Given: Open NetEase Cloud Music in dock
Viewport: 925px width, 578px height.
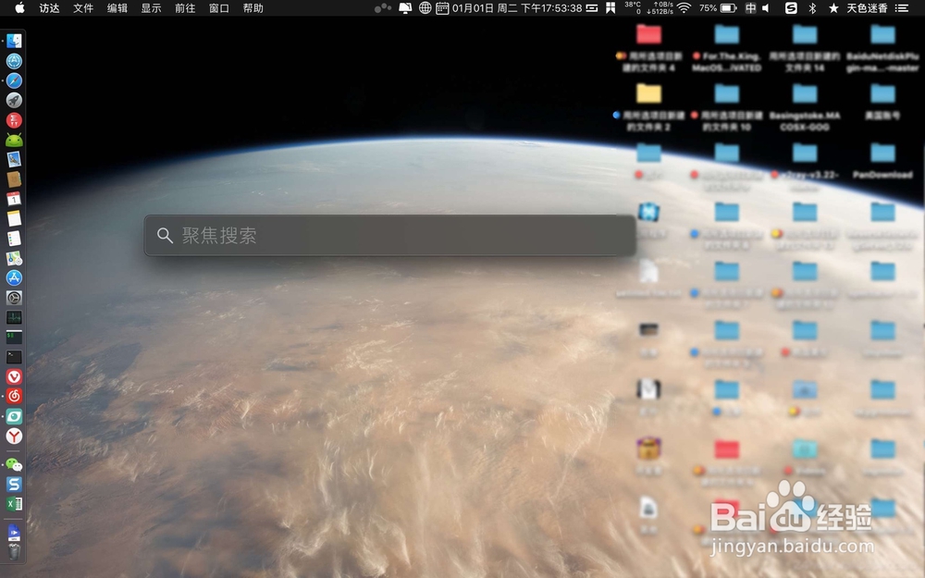Looking at the screenshot, I should [x=14, y=397].
